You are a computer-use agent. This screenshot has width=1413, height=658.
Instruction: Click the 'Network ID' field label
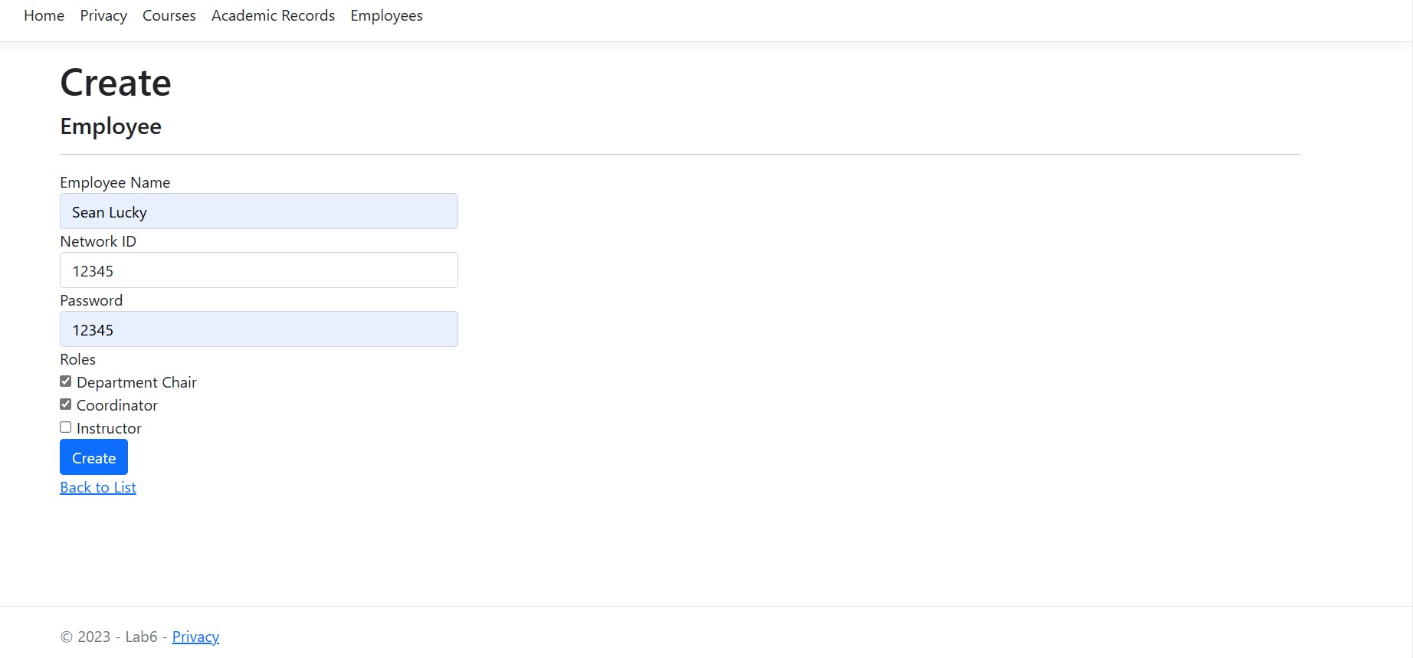[x=98, y=241]
